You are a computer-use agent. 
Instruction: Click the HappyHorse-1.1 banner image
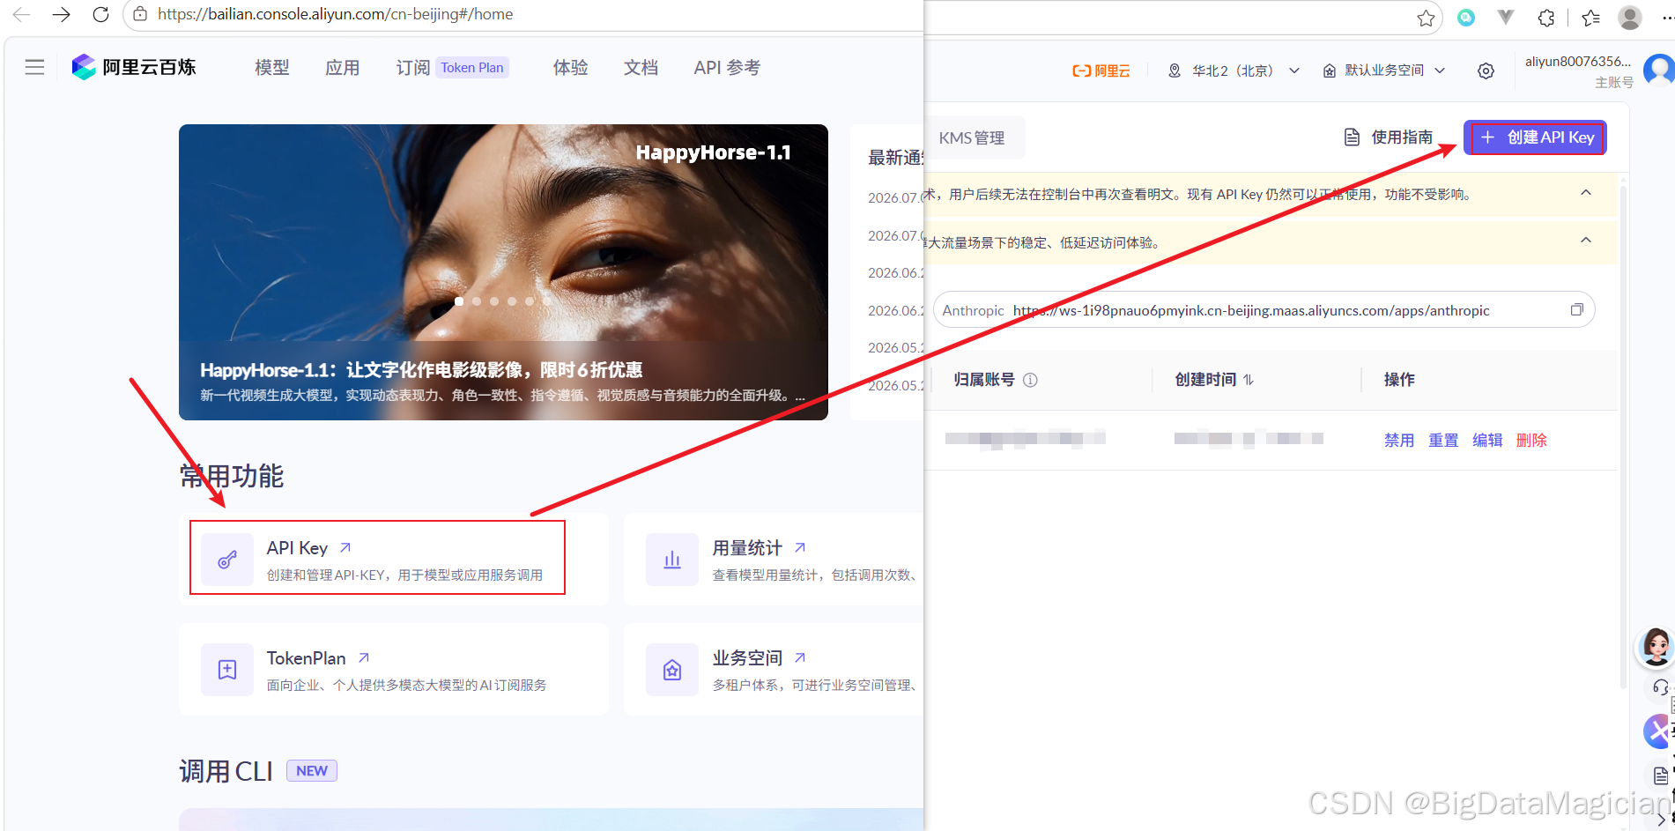coord(503,271)
